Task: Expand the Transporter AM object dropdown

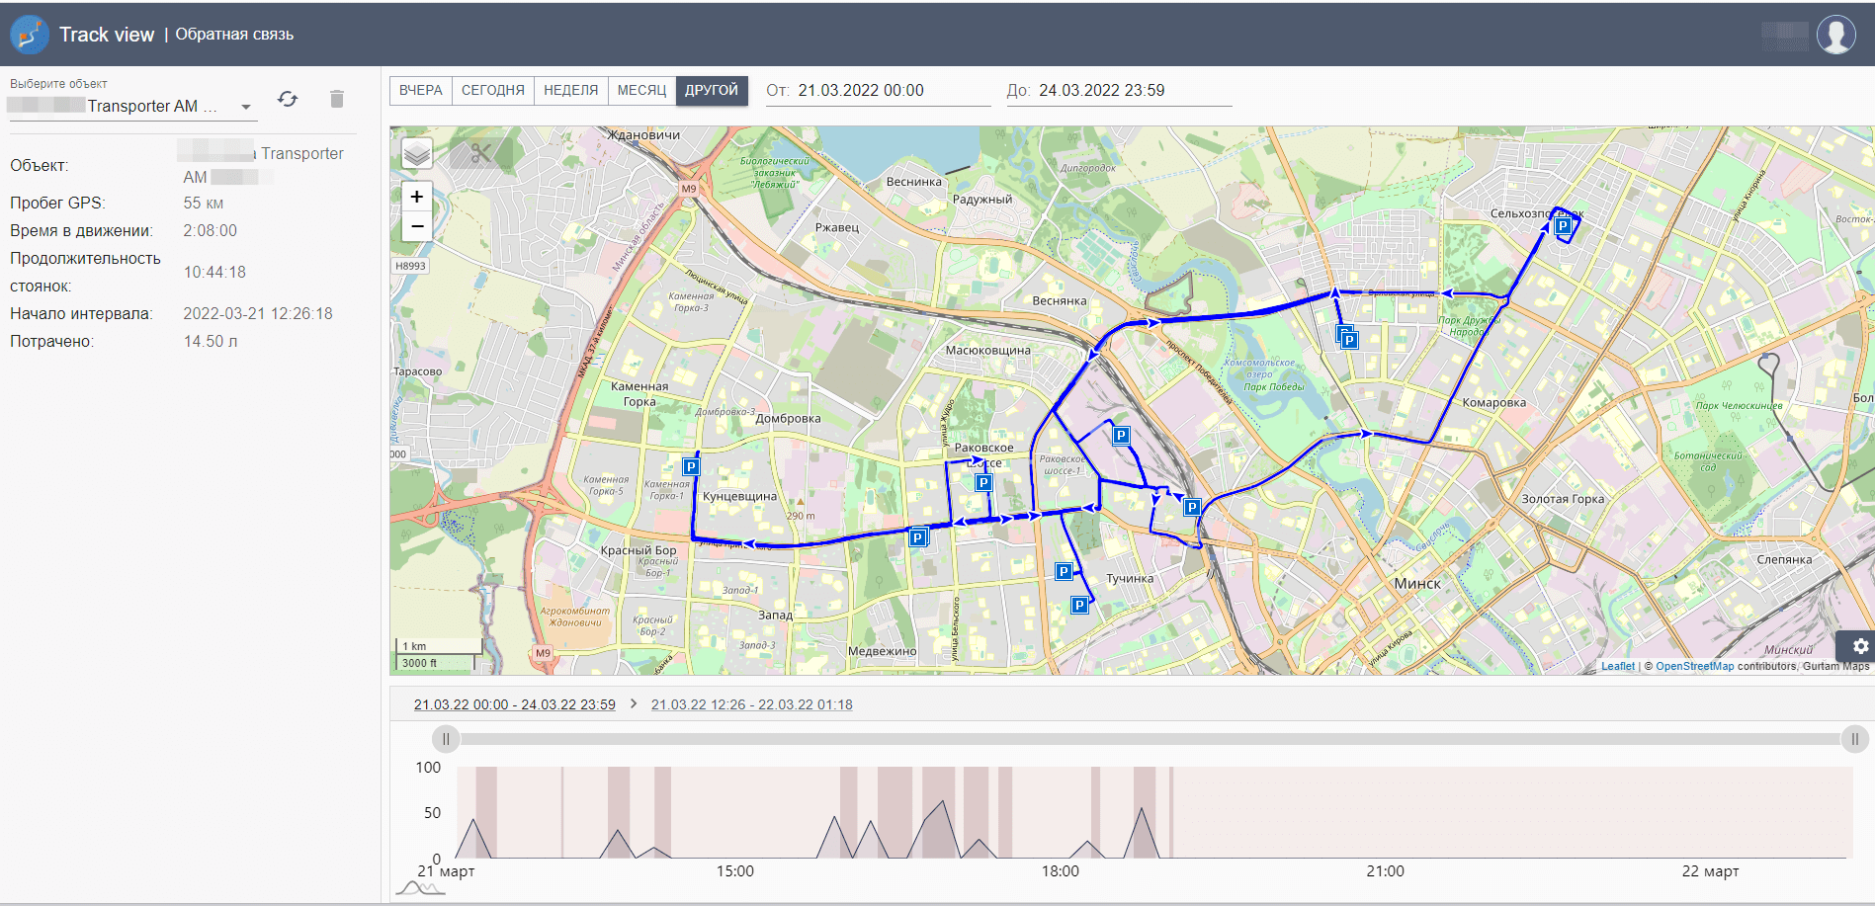Action: point(246,107)
